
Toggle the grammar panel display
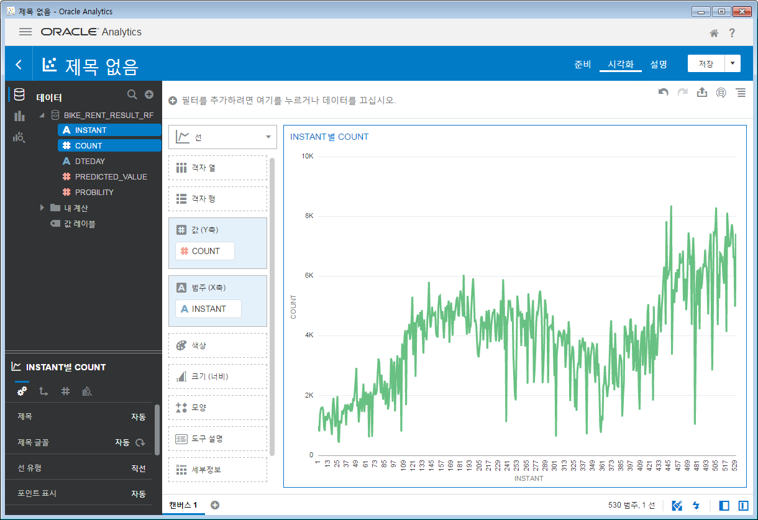pos(743,506)
